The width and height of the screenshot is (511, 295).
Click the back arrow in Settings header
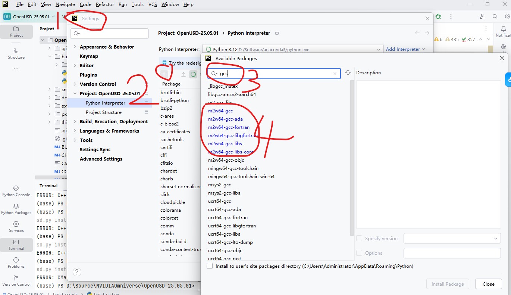(x=417, y=33)
